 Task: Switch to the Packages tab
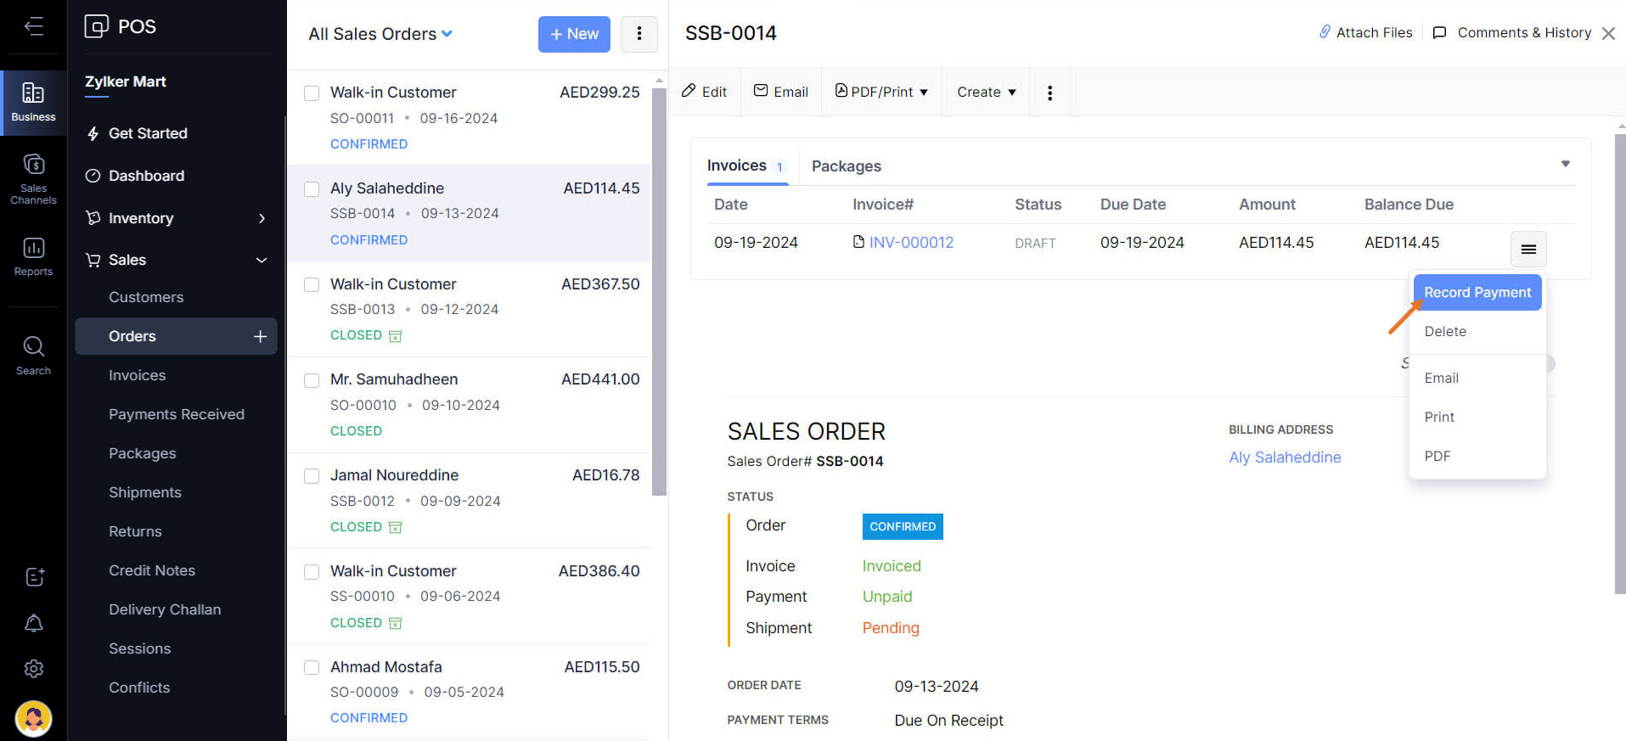(x=846, y=166)
